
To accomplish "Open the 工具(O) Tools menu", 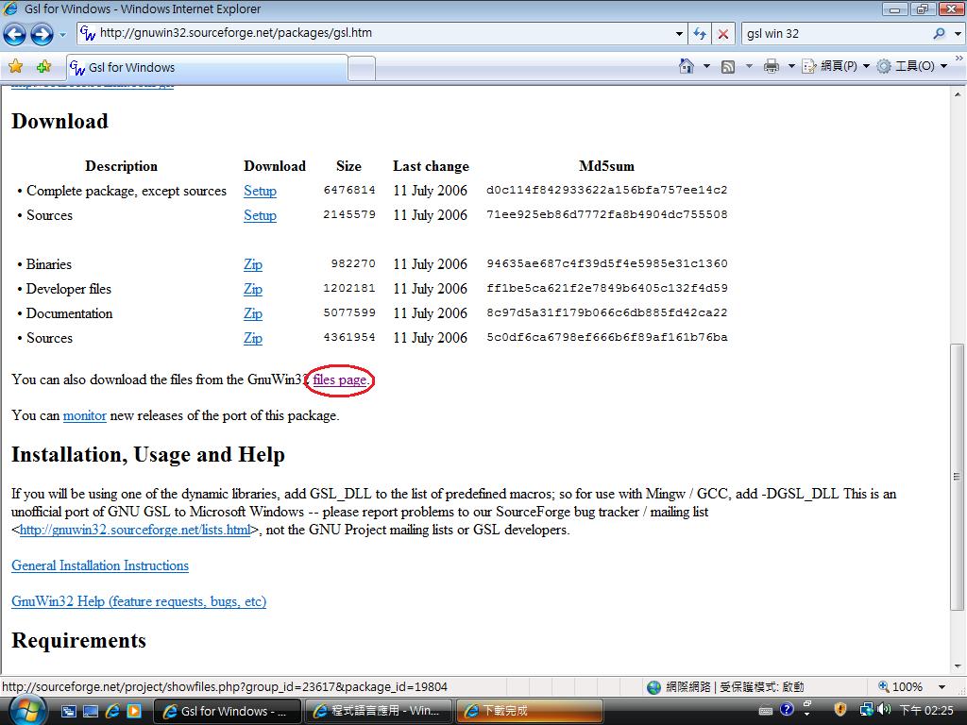I will [912, 66].
